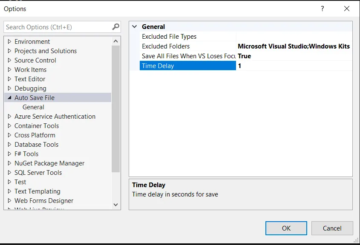Select Source Control category
This screenshot has width=360, height=245.
tap(35, 60)
